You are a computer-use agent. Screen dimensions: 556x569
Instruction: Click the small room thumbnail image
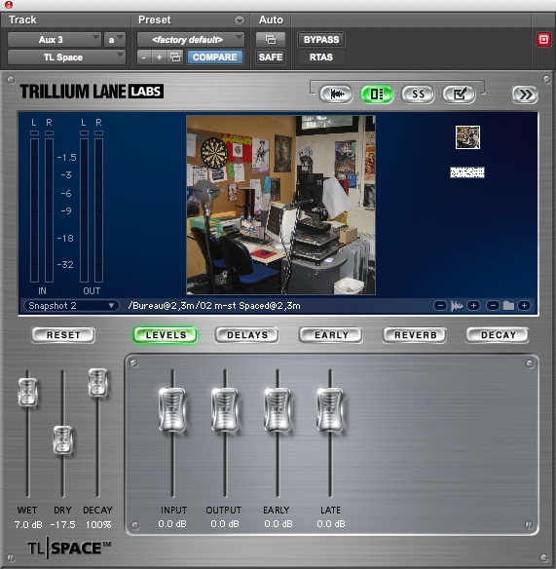coord(467,137)
